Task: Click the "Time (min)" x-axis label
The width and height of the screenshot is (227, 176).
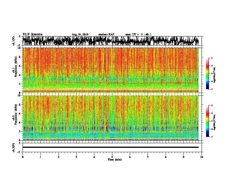Action: click(115, 160)
